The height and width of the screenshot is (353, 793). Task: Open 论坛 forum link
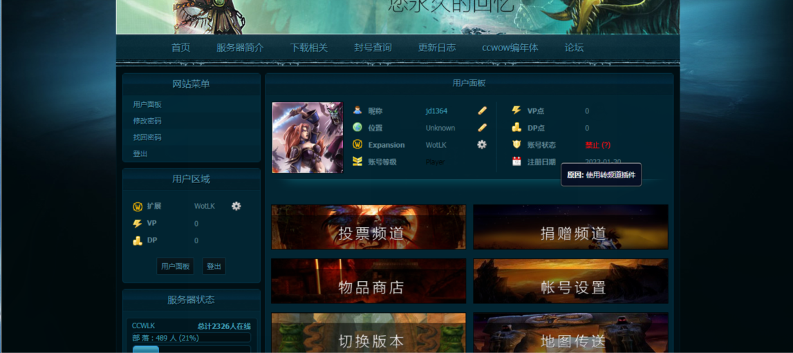coord(574,48)
